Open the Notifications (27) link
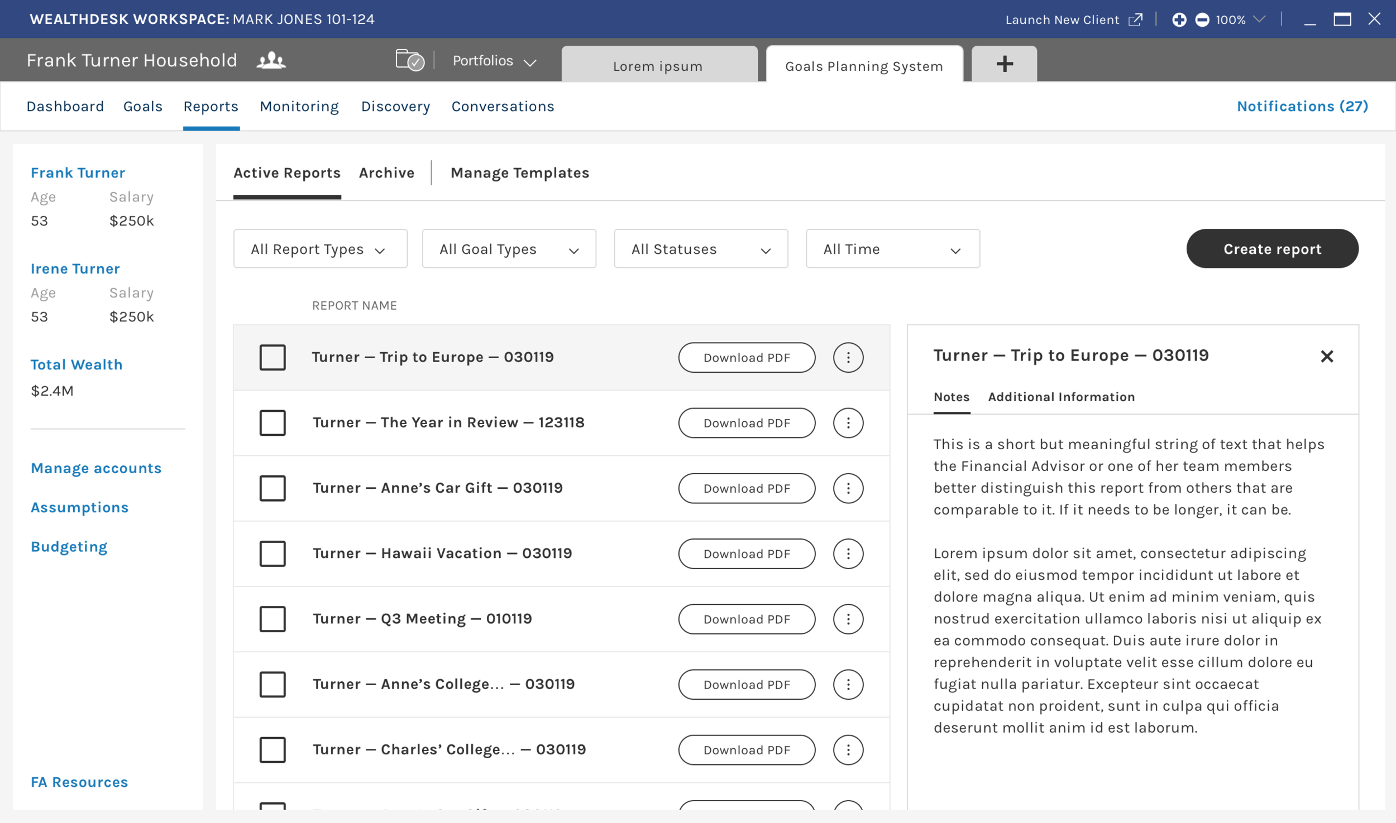This screenshot has width=1396, height=823. pyautogui.click(x=1302, y=106)
